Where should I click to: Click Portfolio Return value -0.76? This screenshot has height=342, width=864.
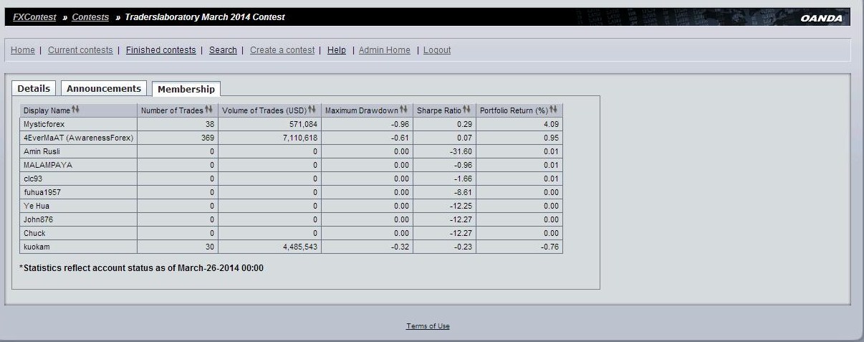[549, 247]
